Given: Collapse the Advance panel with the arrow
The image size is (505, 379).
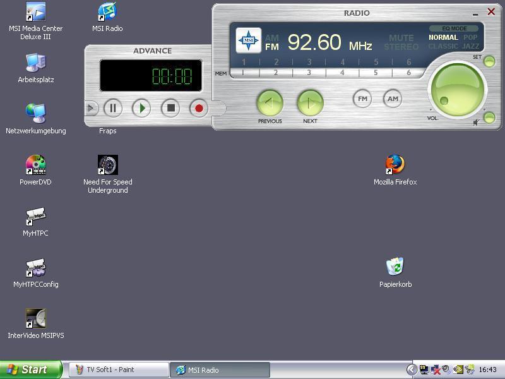Looking at the screenshot, I should tap(91, 108).
